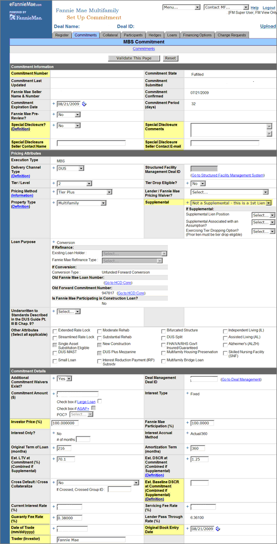Open Supplemental Lien Position dropdown
This screenshot has width=277, height=544.
(263, 215)
